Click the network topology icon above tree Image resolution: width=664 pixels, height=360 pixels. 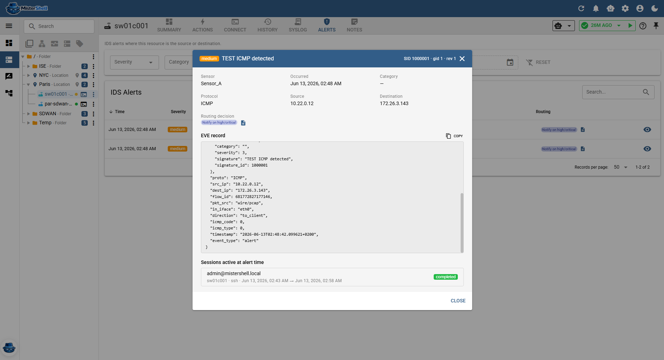click(42, 44)
